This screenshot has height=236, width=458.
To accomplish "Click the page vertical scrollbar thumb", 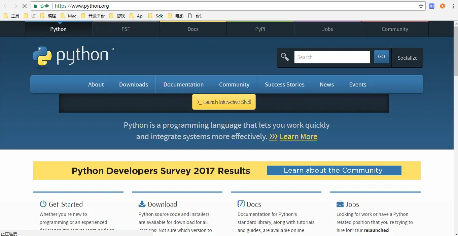I will coord(456,51).
